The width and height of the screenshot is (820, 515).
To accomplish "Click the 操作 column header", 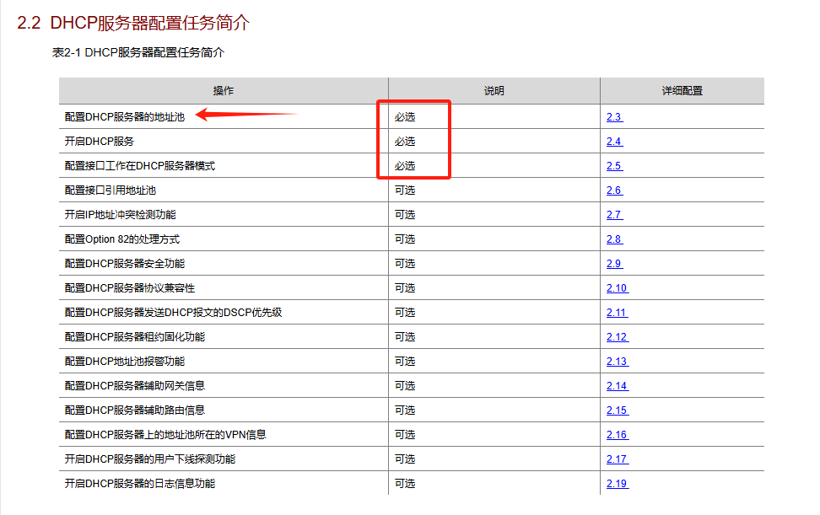I will [224, 91].
